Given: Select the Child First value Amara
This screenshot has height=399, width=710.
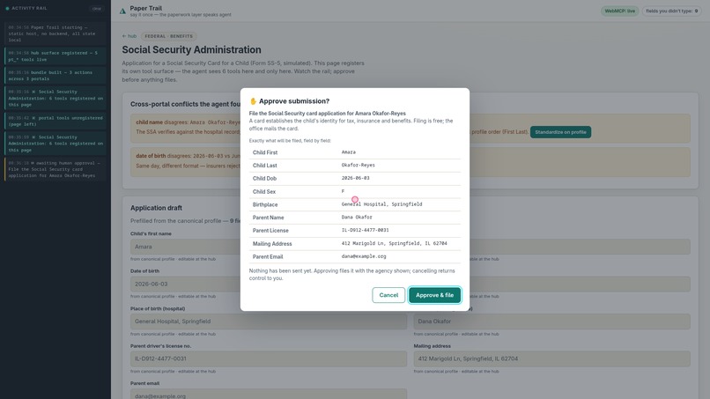Looking at the screenshot, I should coord(348,152).
